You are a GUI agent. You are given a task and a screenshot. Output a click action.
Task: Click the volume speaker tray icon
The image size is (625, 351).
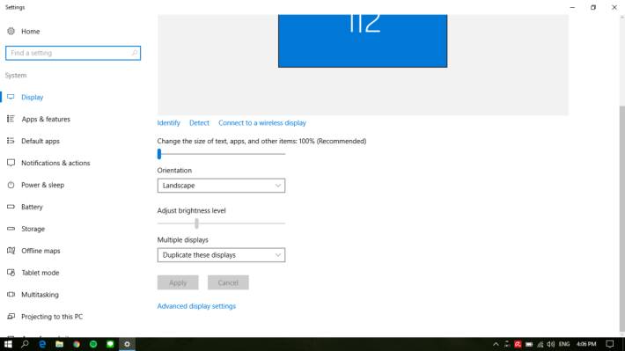click(x=551, y=344)
